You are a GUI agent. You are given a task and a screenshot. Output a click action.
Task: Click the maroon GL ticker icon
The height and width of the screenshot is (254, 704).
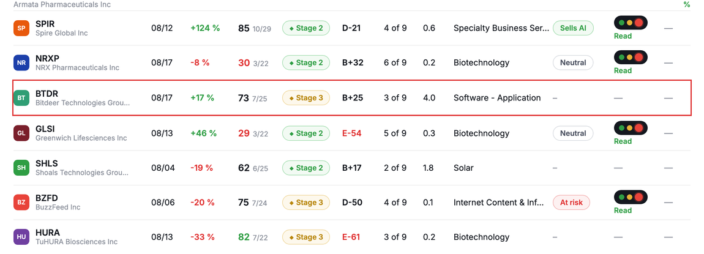point(21,133)
